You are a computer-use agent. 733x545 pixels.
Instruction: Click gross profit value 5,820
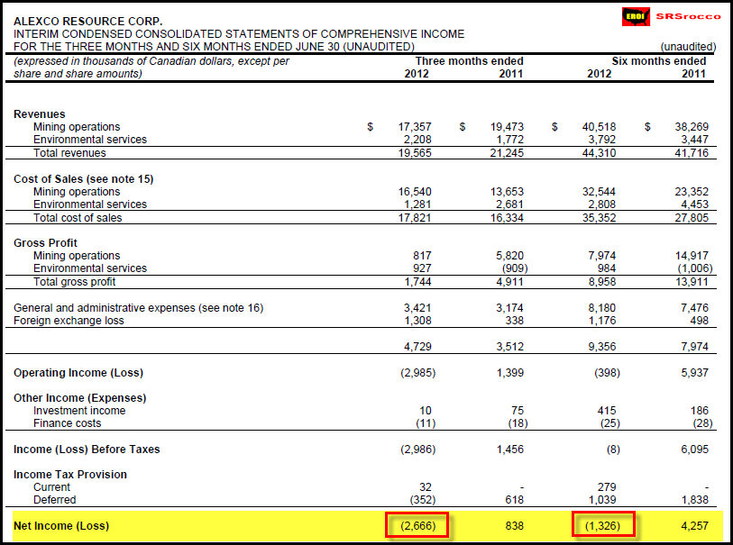(x=509, y=256)
